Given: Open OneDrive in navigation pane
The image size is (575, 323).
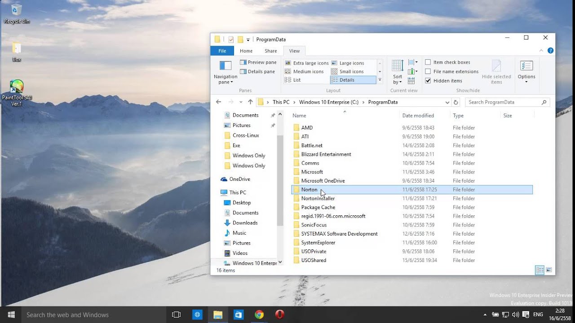Looking at the screenshot, I should [x=239, y=179].
